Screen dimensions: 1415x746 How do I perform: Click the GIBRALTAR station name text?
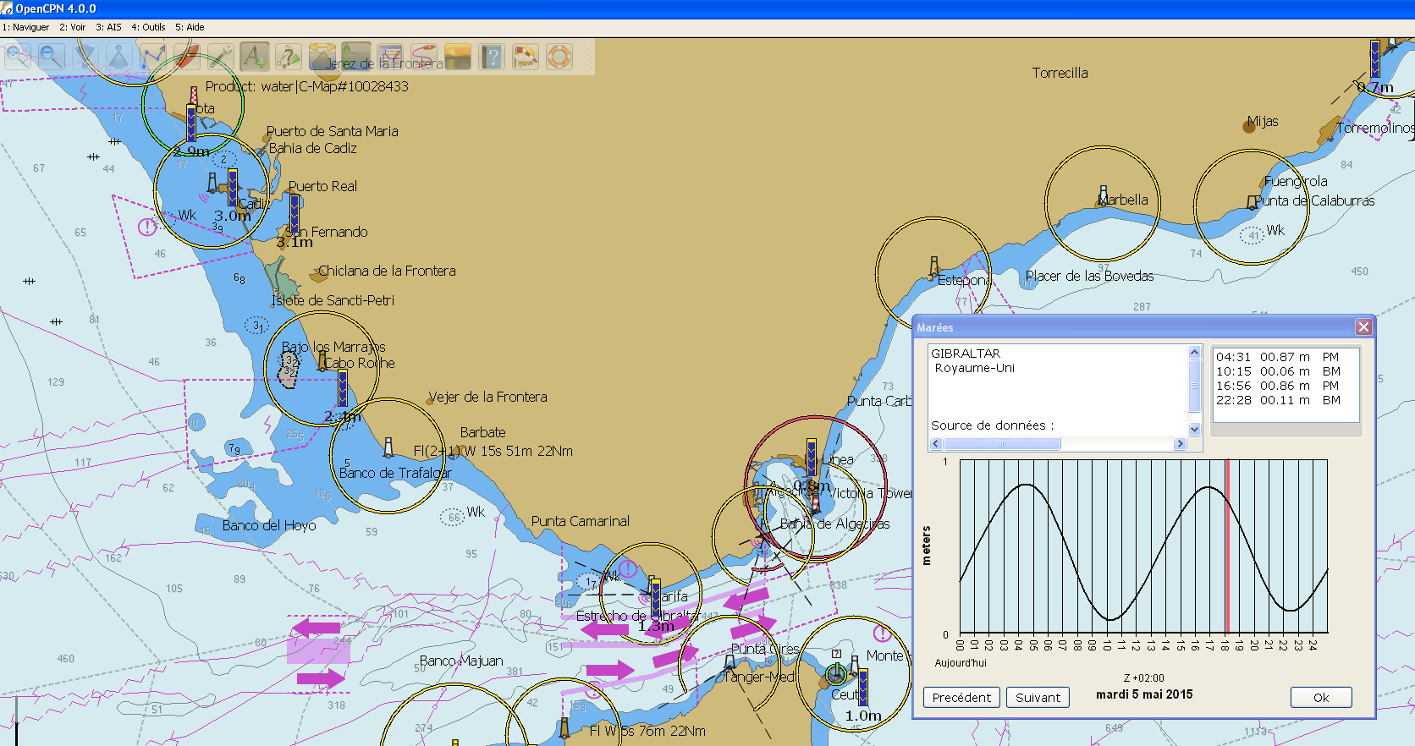click(x=966, y=354)
